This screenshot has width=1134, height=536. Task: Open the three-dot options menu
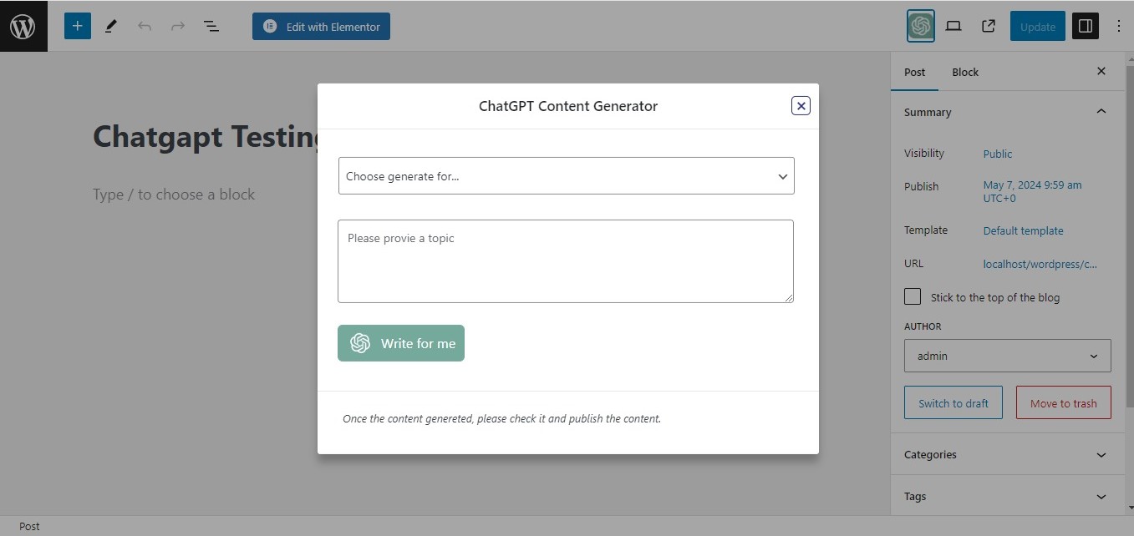tap(1119, 26)
